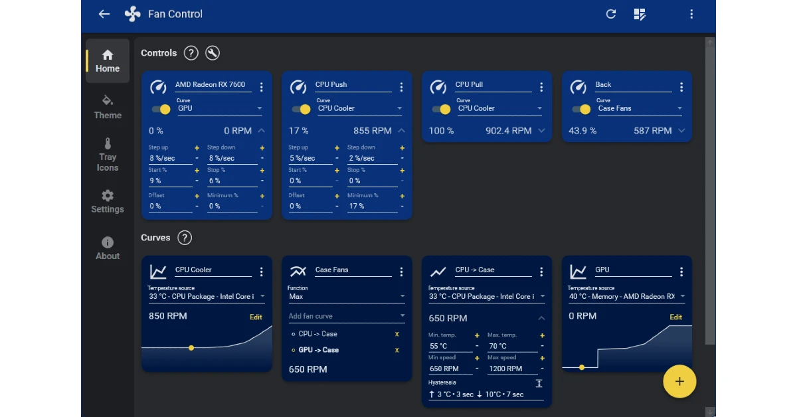Screen dimensions: 797x417
Task: Open the dashboard grid icon in top bar
Action: click(639, 13)
